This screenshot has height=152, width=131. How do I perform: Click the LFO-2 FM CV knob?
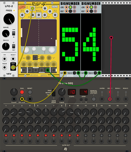(x=6, y=46)
